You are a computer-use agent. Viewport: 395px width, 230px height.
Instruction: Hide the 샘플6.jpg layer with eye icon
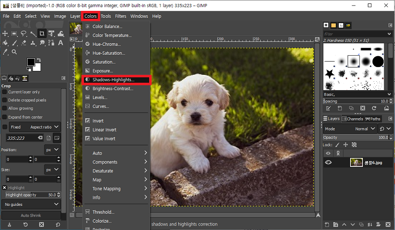tap(328, 163)
